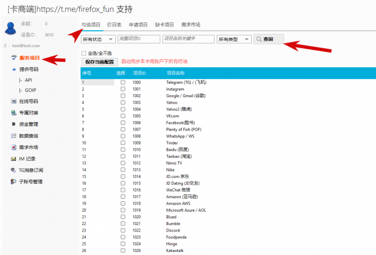Image resolution: width=376 pixels, height=255 pixels.
Task: Click project ID 1012 for Nimo TV
Action: [x=137, y=163]
